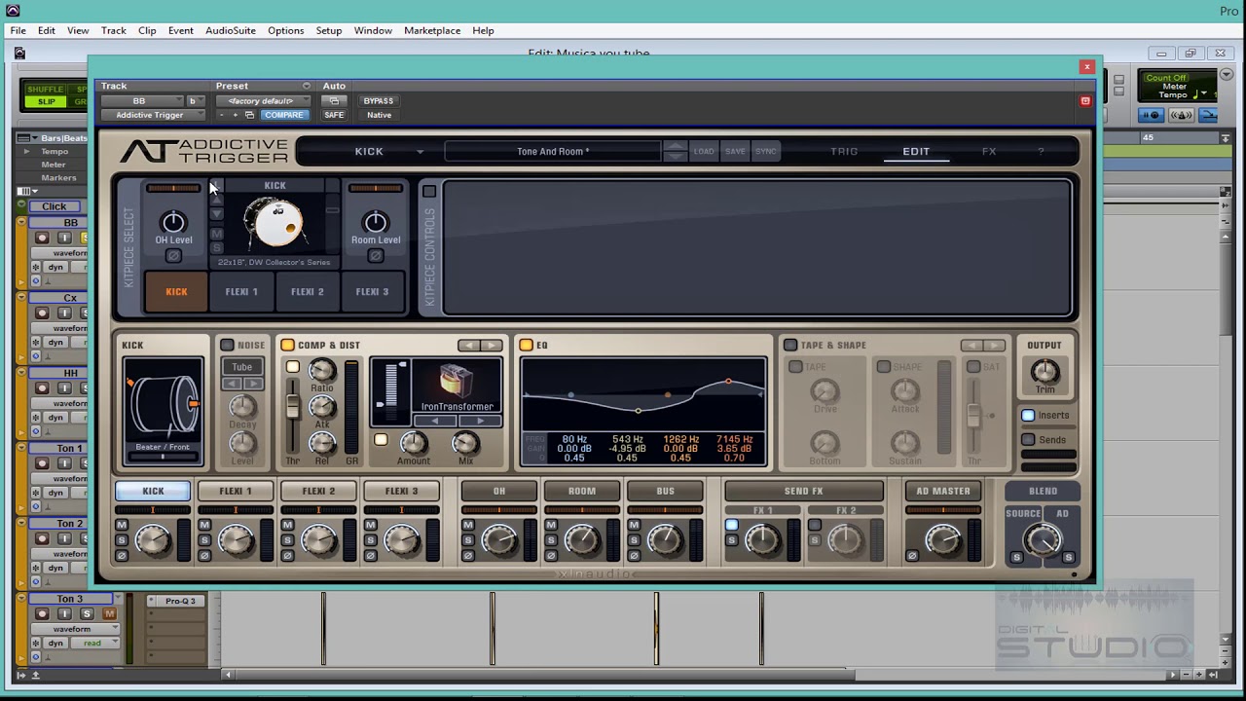
Task: Solo the FLEXI 2 mixer channel
Action: tap(287, 540)
